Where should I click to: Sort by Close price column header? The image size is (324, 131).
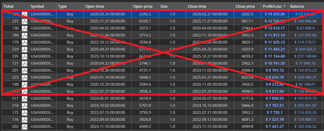(x=245, y=6)
